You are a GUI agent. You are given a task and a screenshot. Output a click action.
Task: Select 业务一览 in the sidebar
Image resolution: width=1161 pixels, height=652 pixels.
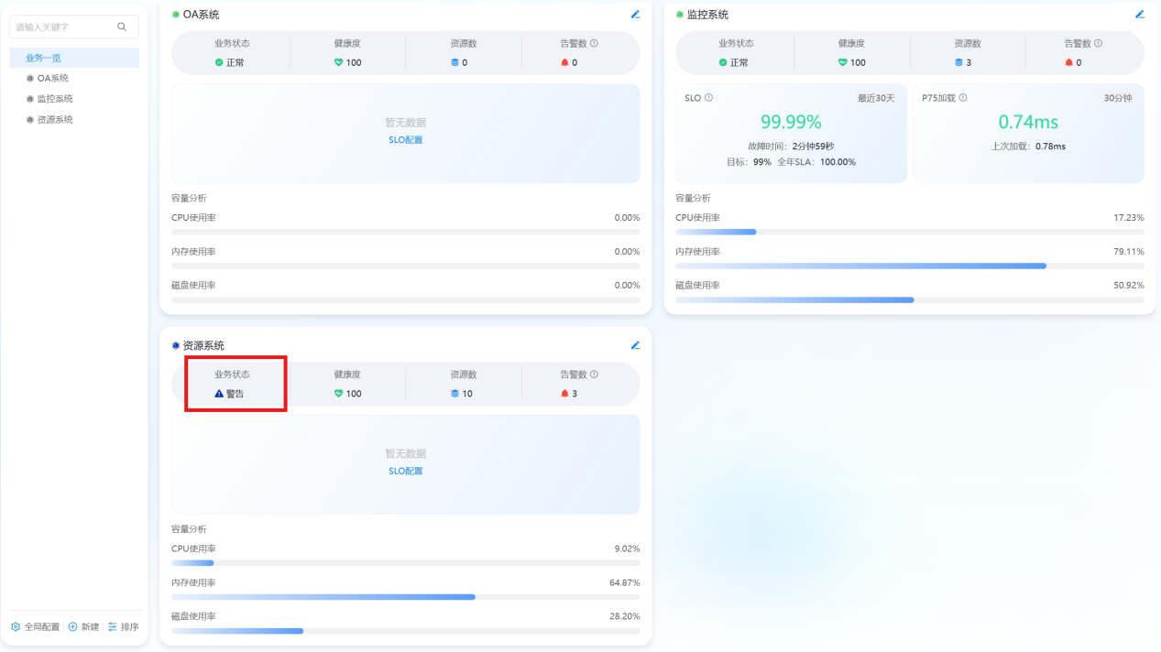click(74, 58)
